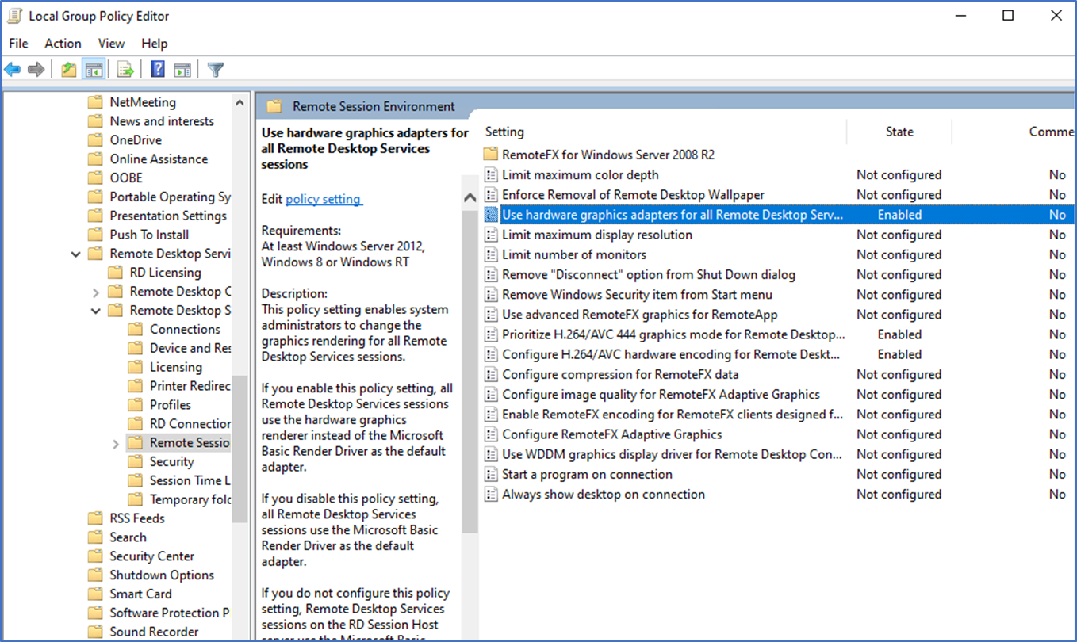The width and height of the screenshot is (1077, 642).
Task: Click the folder icon of RemoteFX for Windows Server 2008 R2
Action: pos(491,155)
